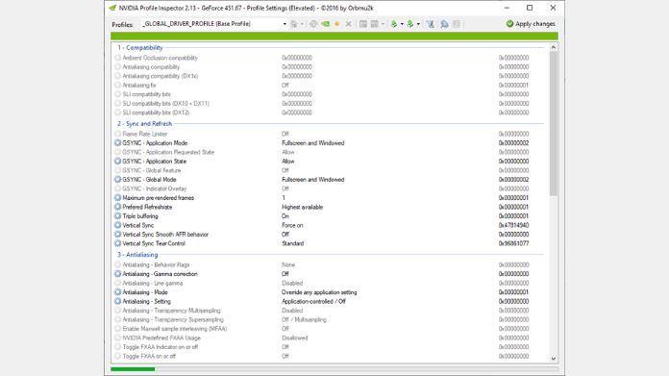Select the Ambient Occlusion compatibility row
The image size is (669, 376).
329,58
